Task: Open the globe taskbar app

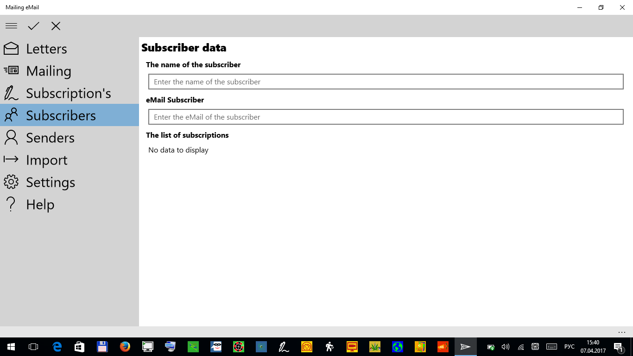Action: (398, 347)
